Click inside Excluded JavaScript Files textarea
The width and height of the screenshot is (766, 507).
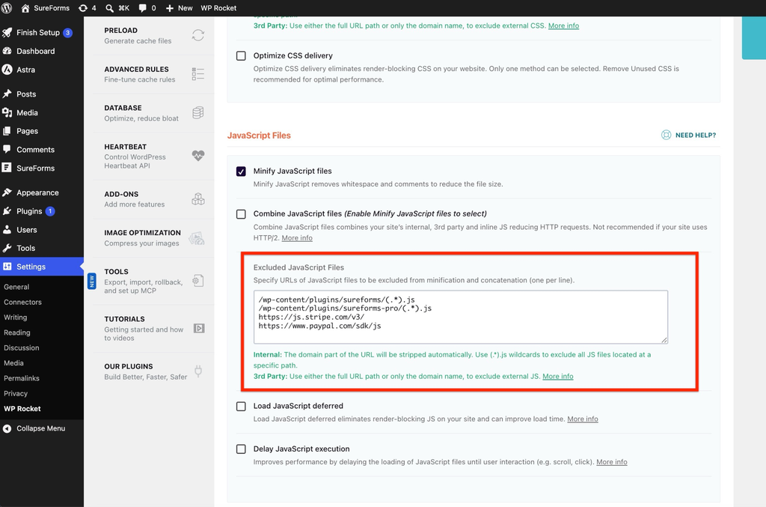[461, 317]
